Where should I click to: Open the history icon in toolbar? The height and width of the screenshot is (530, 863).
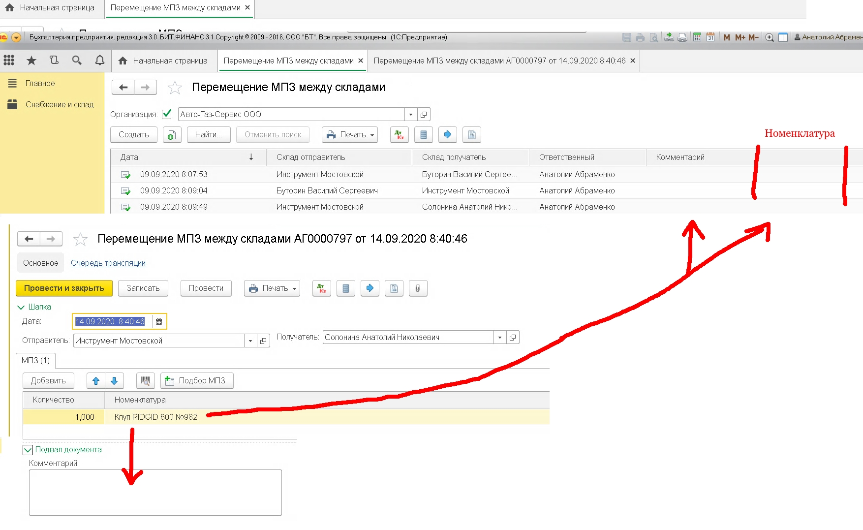[x=54, y=61]
